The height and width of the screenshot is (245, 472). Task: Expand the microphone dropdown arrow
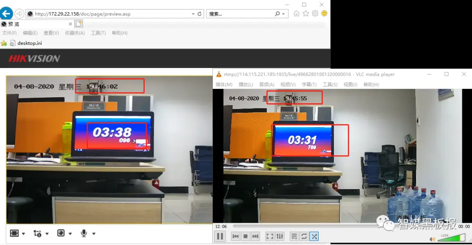click(x=94, y=234)
